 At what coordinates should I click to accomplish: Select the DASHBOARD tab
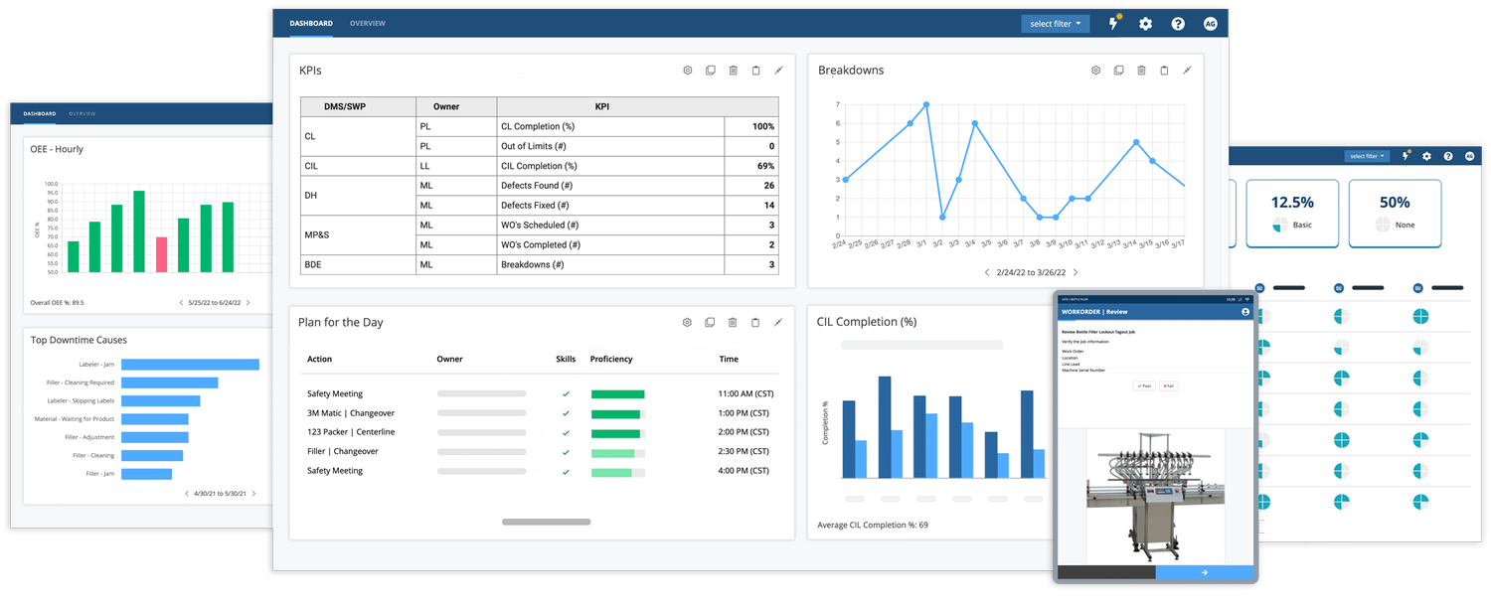pos(311,23)
